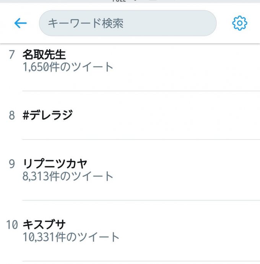This screenshot has width=260, height=264.
Task: Select rank number 8 in the trends list
Action: 11,115
